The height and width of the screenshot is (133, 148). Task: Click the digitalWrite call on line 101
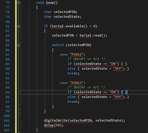[84, 120]
